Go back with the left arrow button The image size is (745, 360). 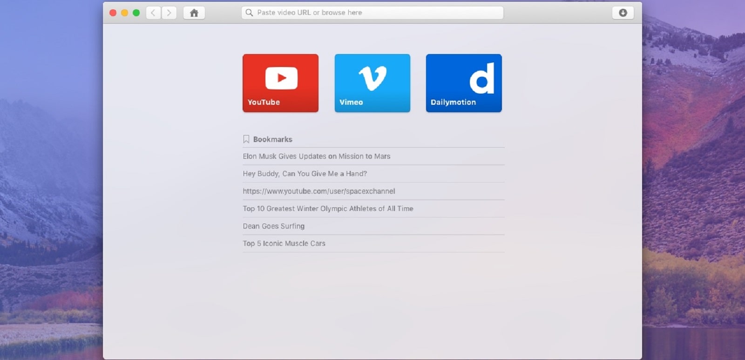point(153,13)
